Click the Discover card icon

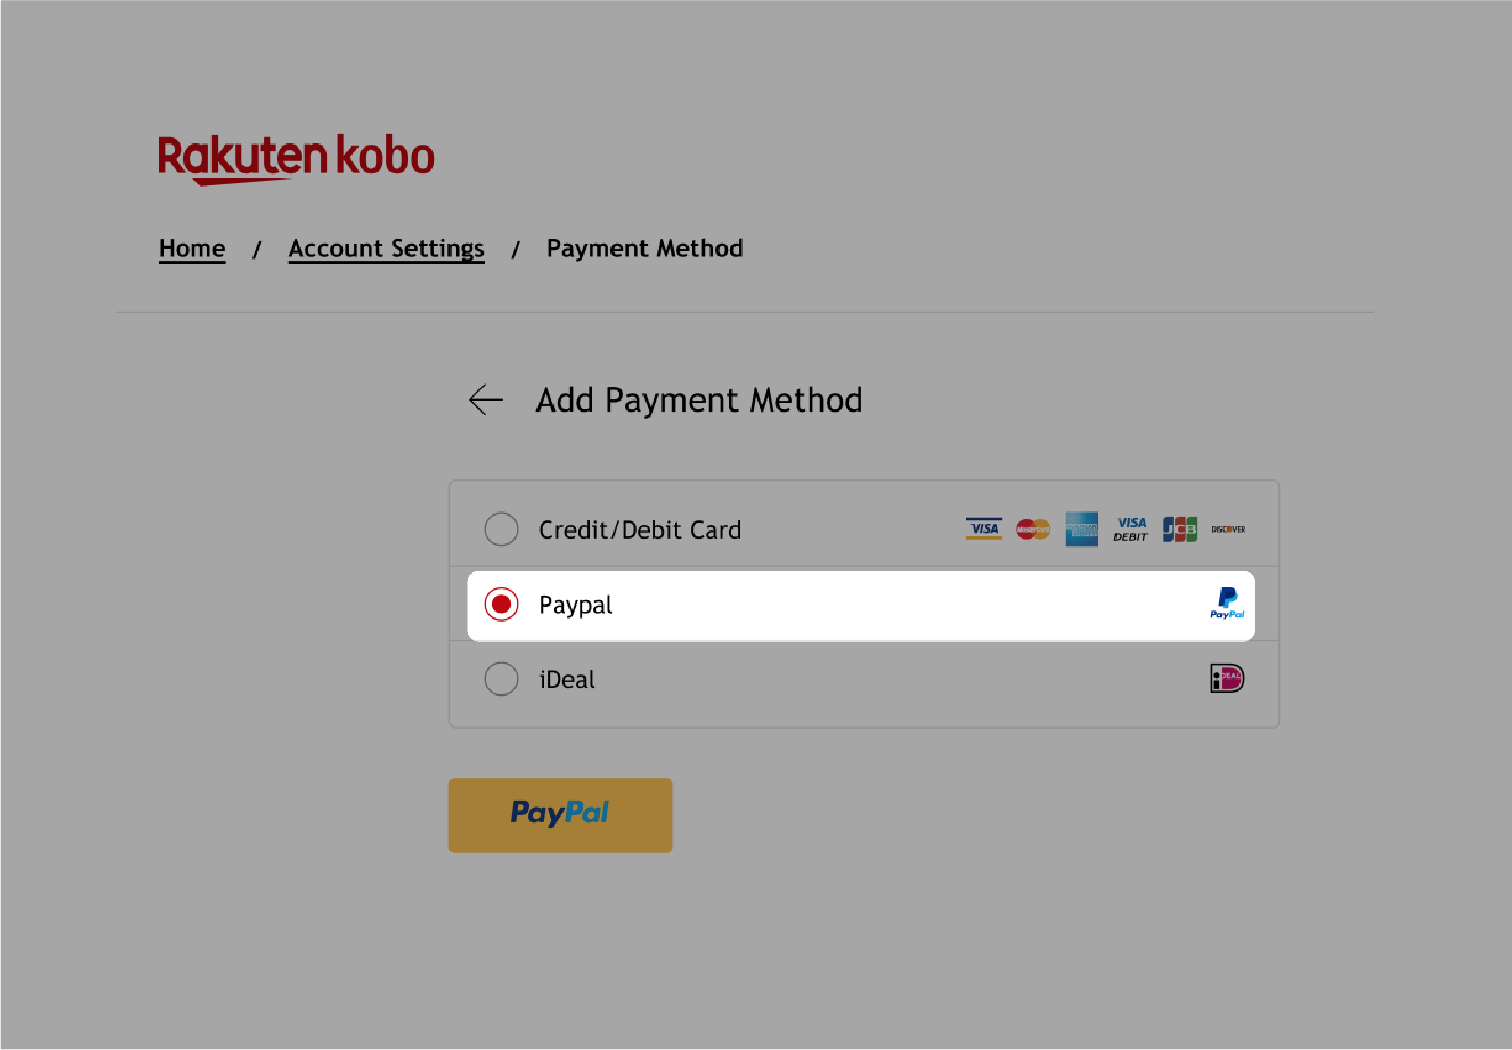click(1227, 529)
